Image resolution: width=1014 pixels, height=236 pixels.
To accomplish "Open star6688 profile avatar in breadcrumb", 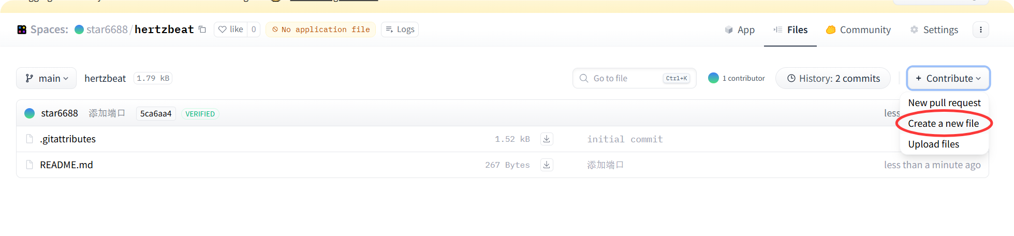I will tap(79, 30).
